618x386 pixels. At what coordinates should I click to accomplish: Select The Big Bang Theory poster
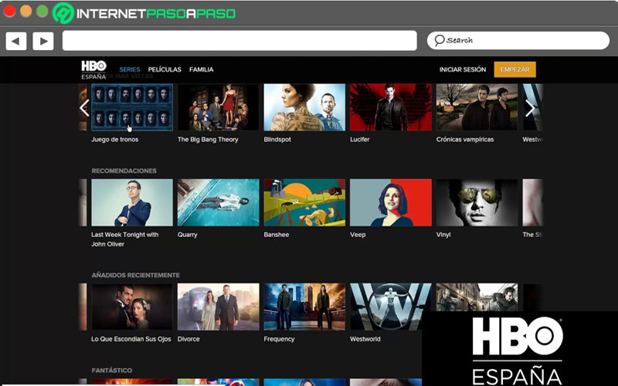click(x=219, y=107)
